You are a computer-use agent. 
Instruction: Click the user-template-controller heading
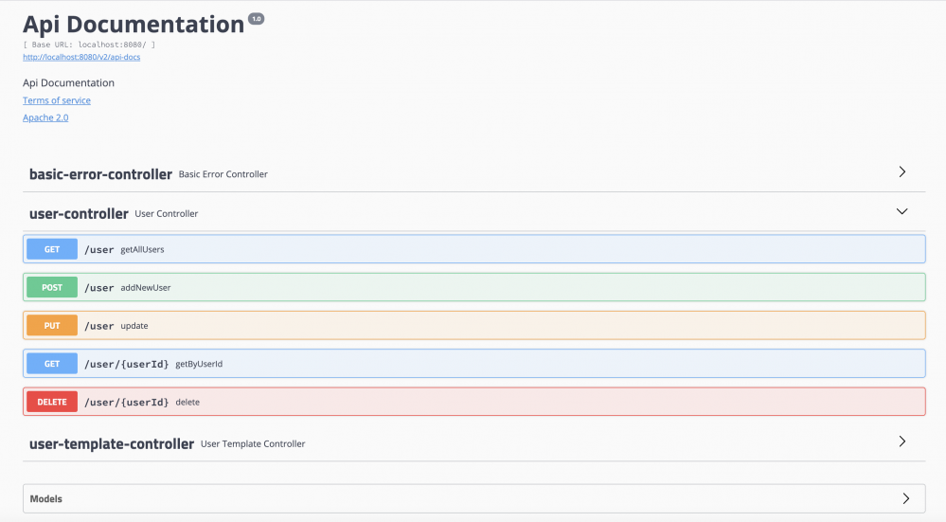click(x=112, y=443)
